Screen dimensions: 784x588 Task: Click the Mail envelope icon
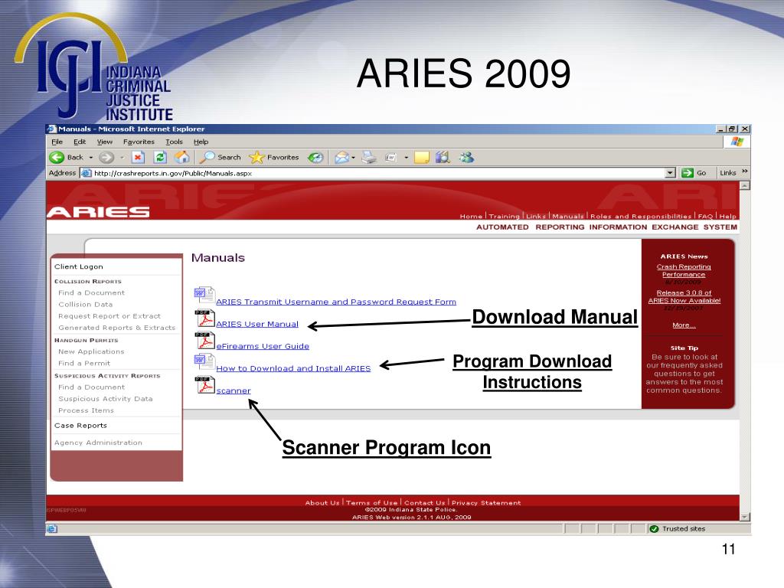pyautogui.click(x=342, y=158)
